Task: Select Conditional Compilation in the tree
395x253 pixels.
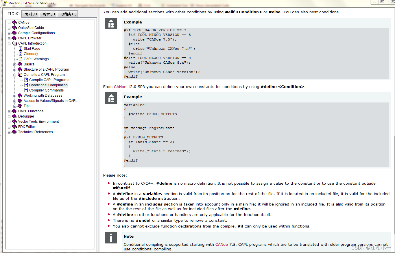Action: point(48,85)
